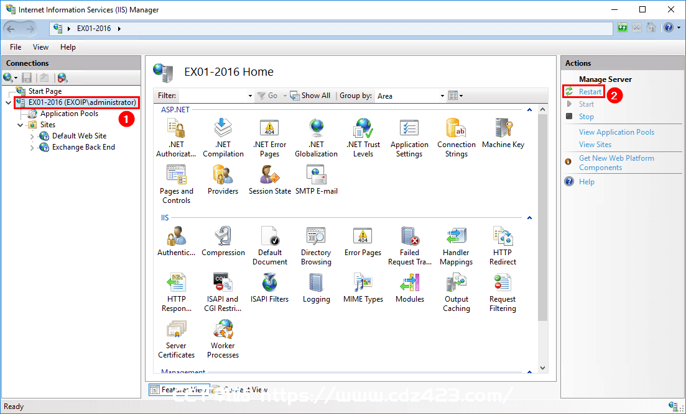Image resolution: width=686 pixels, height=414 pixels.
Task: Open Compression feature
Action: tap(223, 241)
